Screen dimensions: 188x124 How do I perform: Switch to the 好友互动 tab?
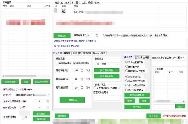click(58, 53)
